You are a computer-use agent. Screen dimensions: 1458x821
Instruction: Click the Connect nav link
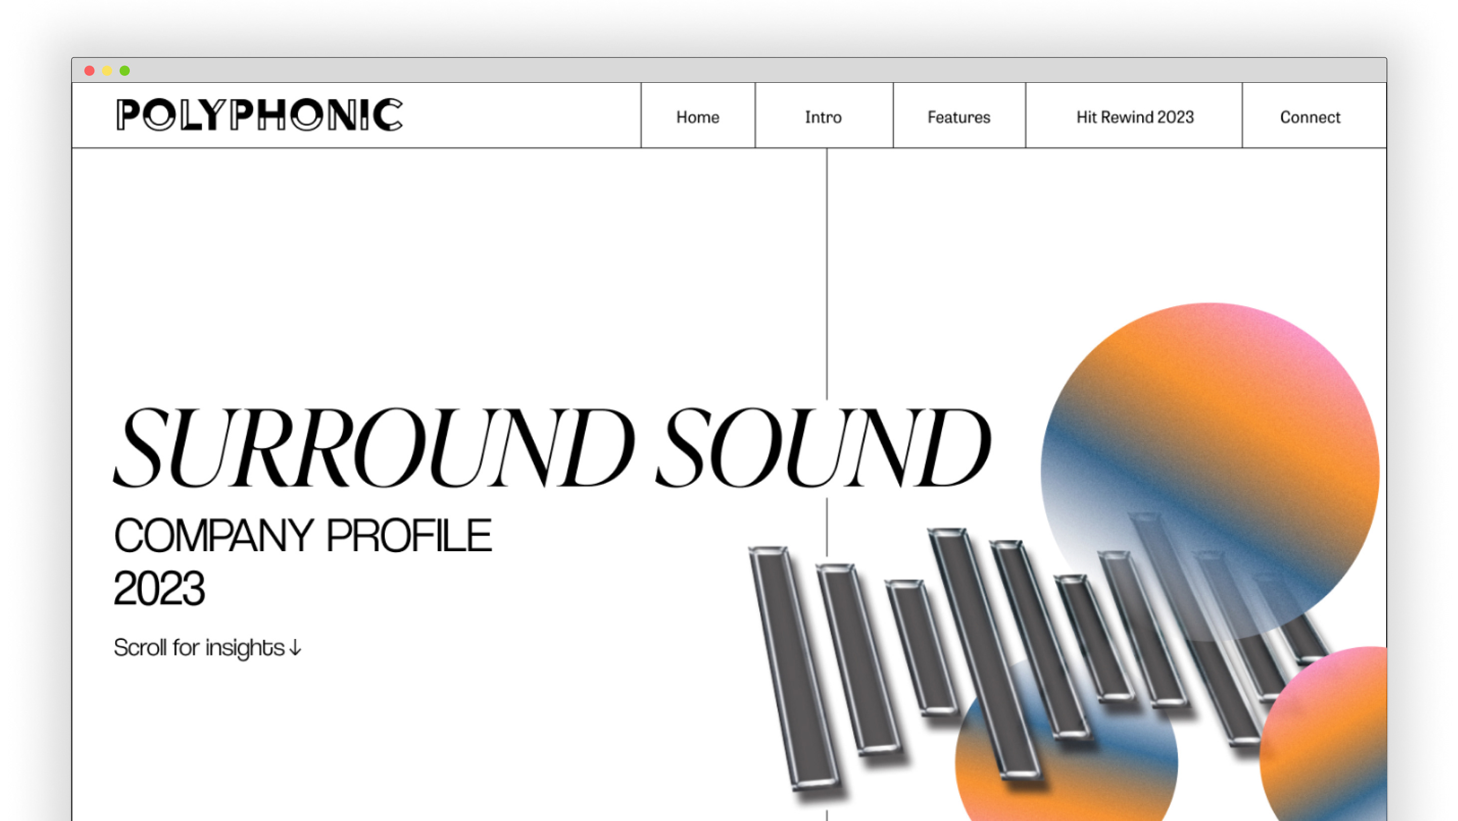1310,117
